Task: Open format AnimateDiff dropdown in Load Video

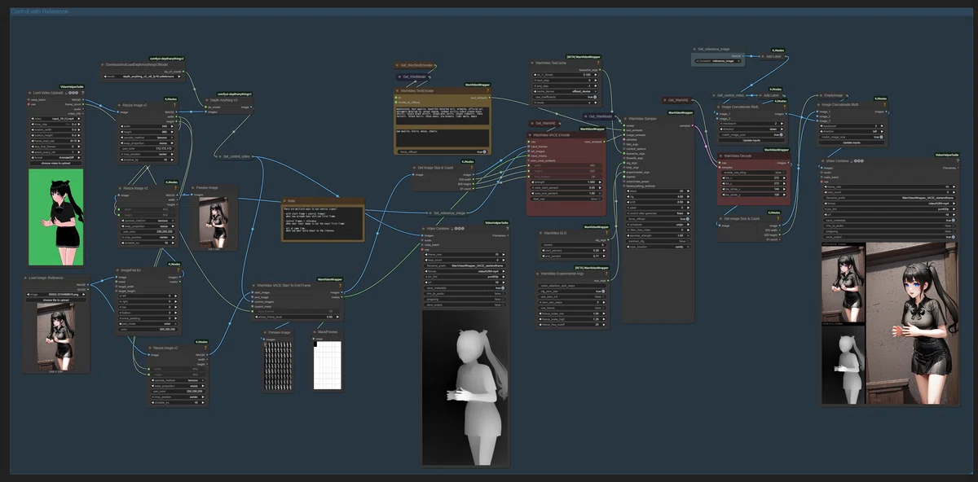Action: click(x=55, y=158)
